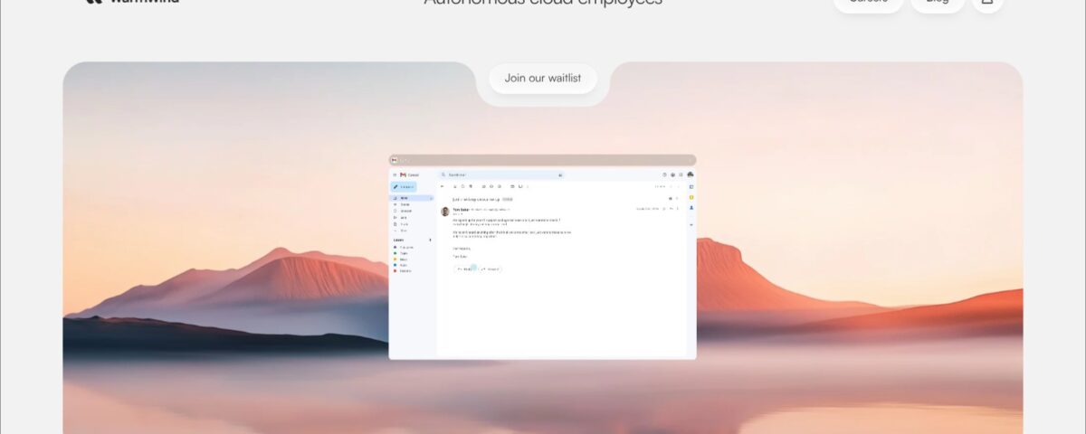Click the back arrow above the email

coord(443,186)
